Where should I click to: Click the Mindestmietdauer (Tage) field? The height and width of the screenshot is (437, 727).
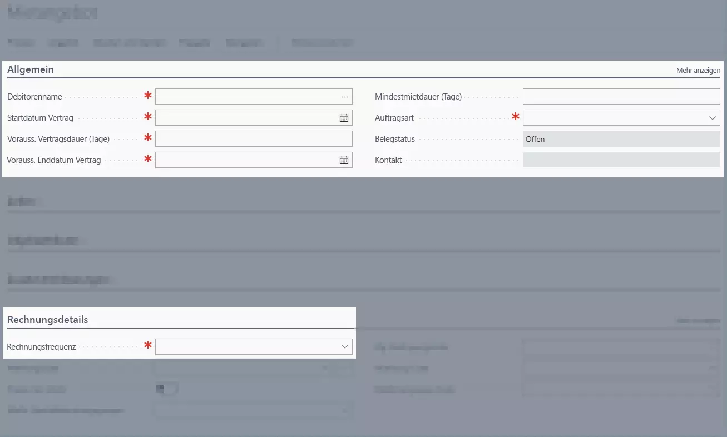tap(621, 97)
